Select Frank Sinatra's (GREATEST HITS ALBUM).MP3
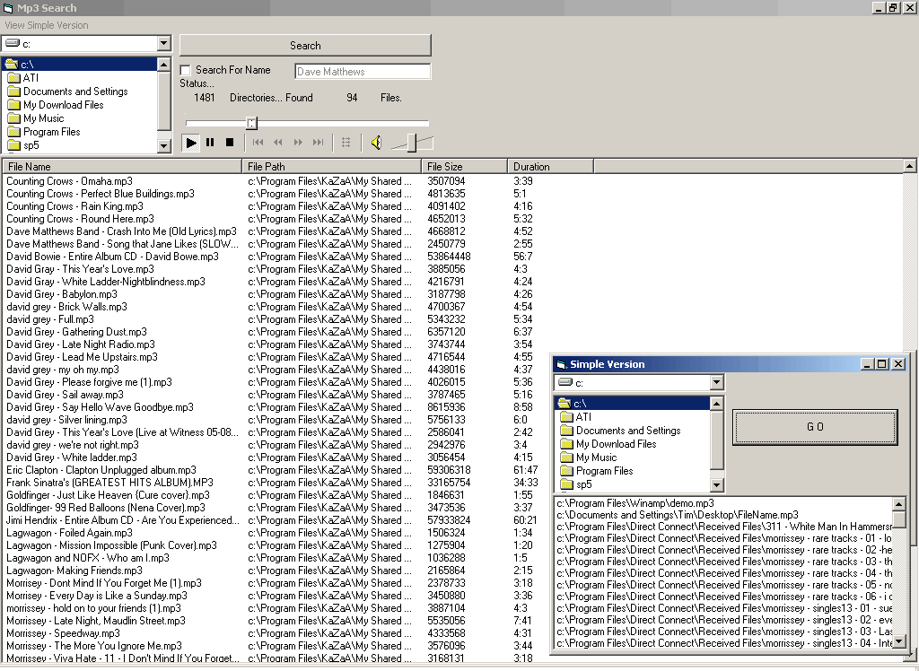Viewport: 919px width, 671px height. [x=109, y=483]
